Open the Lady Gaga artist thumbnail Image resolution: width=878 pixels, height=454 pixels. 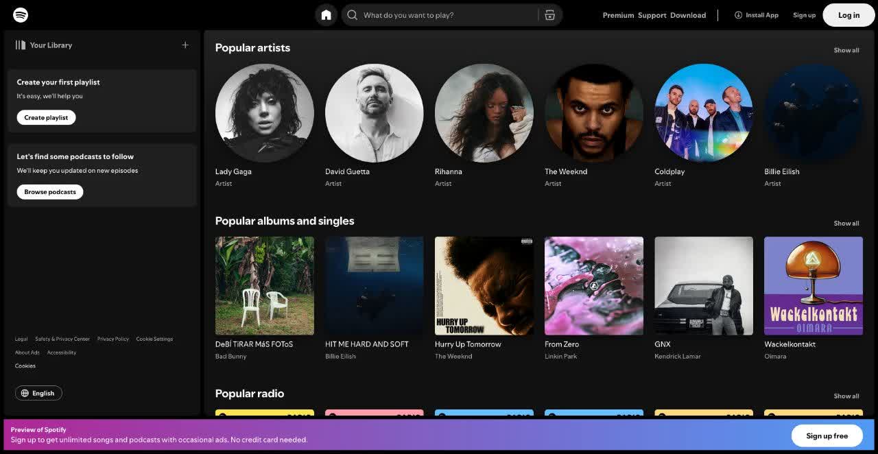(265, 113)
